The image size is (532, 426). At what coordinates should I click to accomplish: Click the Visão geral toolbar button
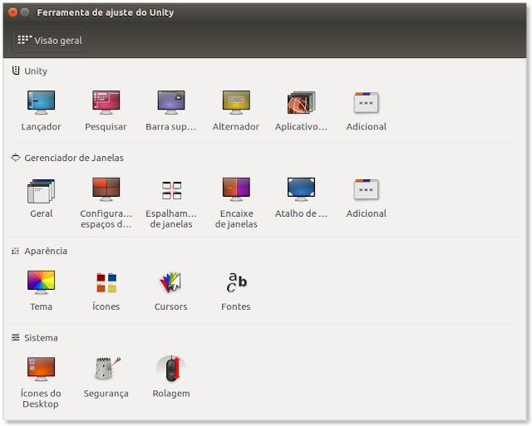pos(50,40)
